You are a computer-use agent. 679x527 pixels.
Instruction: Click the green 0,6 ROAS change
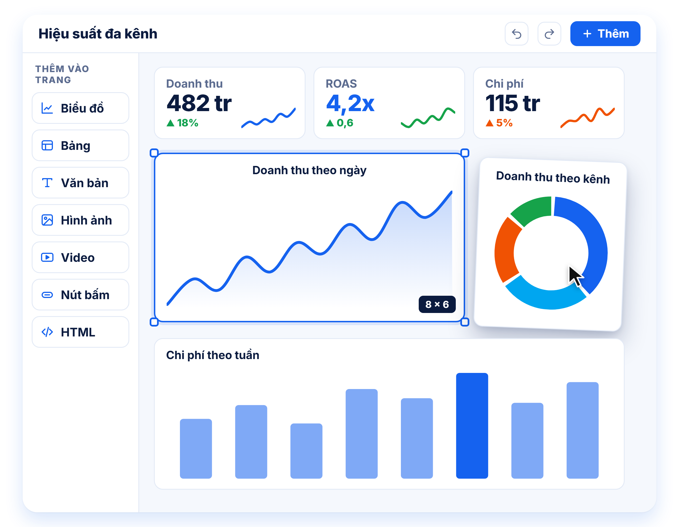point(339,123)
